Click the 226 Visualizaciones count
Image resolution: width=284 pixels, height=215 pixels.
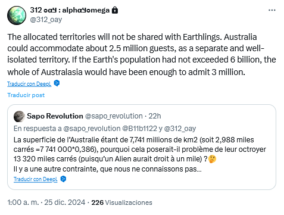(x=121, y=202)
